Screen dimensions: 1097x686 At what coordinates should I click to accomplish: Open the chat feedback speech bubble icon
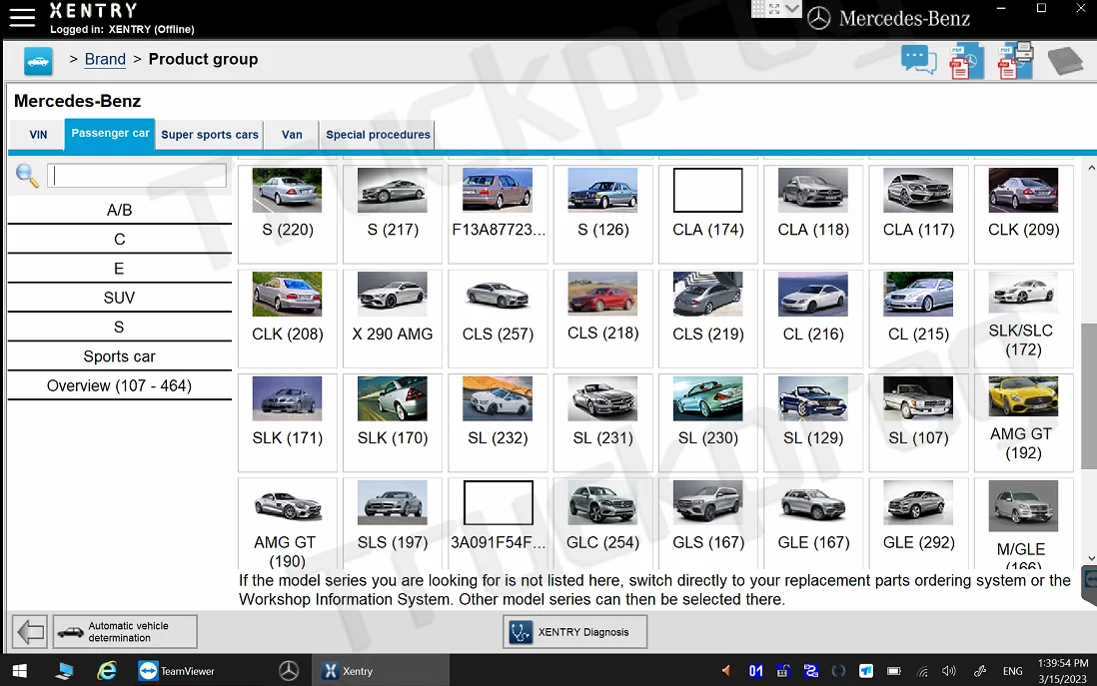tap(918, 60)
